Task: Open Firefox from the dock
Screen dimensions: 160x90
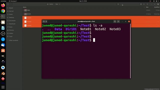Action: (3, 5)
